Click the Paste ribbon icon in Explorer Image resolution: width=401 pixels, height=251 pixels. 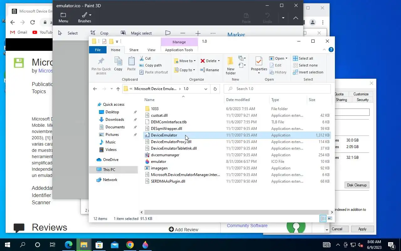[131, 64]
